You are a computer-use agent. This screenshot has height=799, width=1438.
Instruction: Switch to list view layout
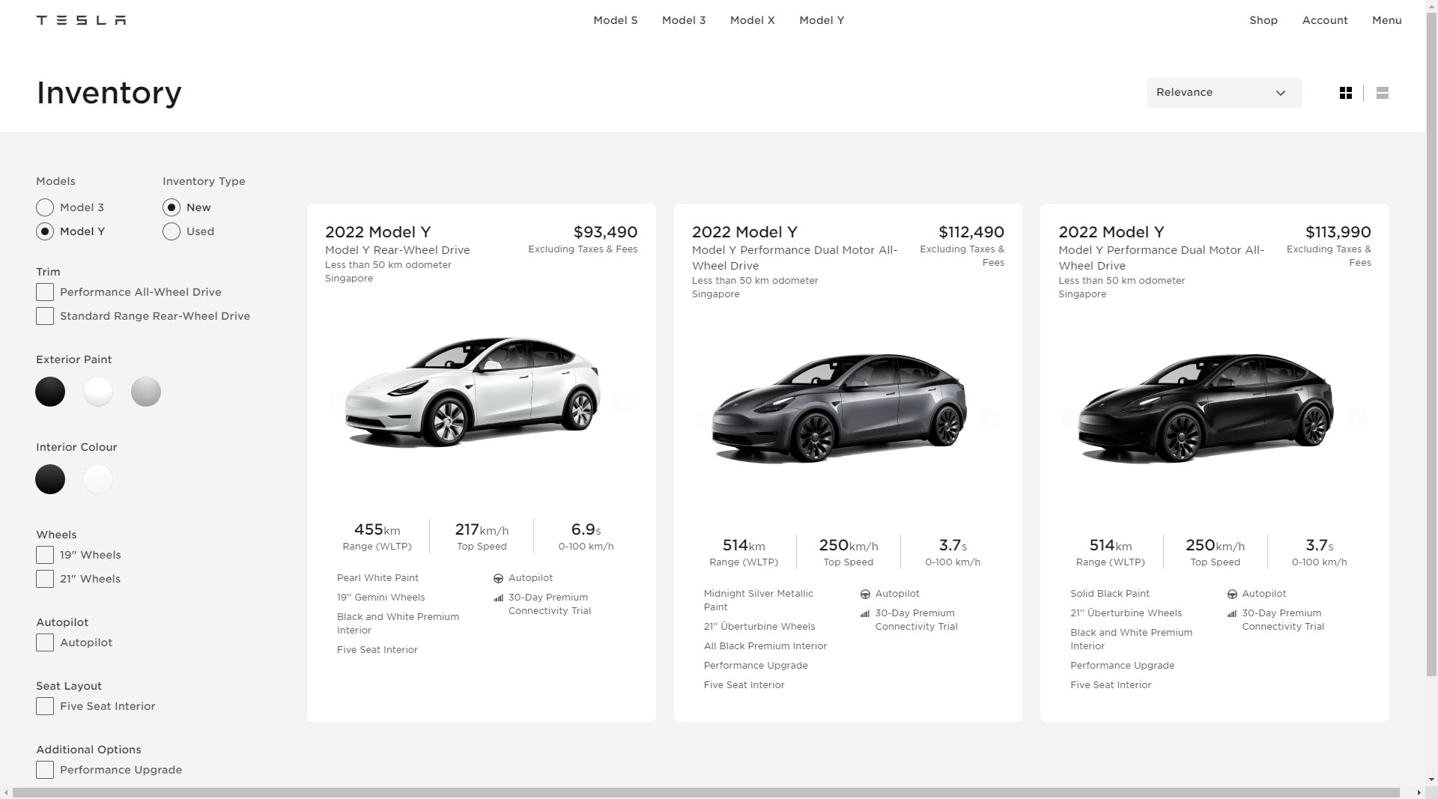[1382, 93]
